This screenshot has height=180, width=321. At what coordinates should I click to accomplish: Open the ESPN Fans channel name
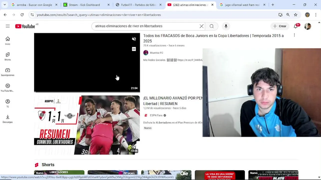156,115
